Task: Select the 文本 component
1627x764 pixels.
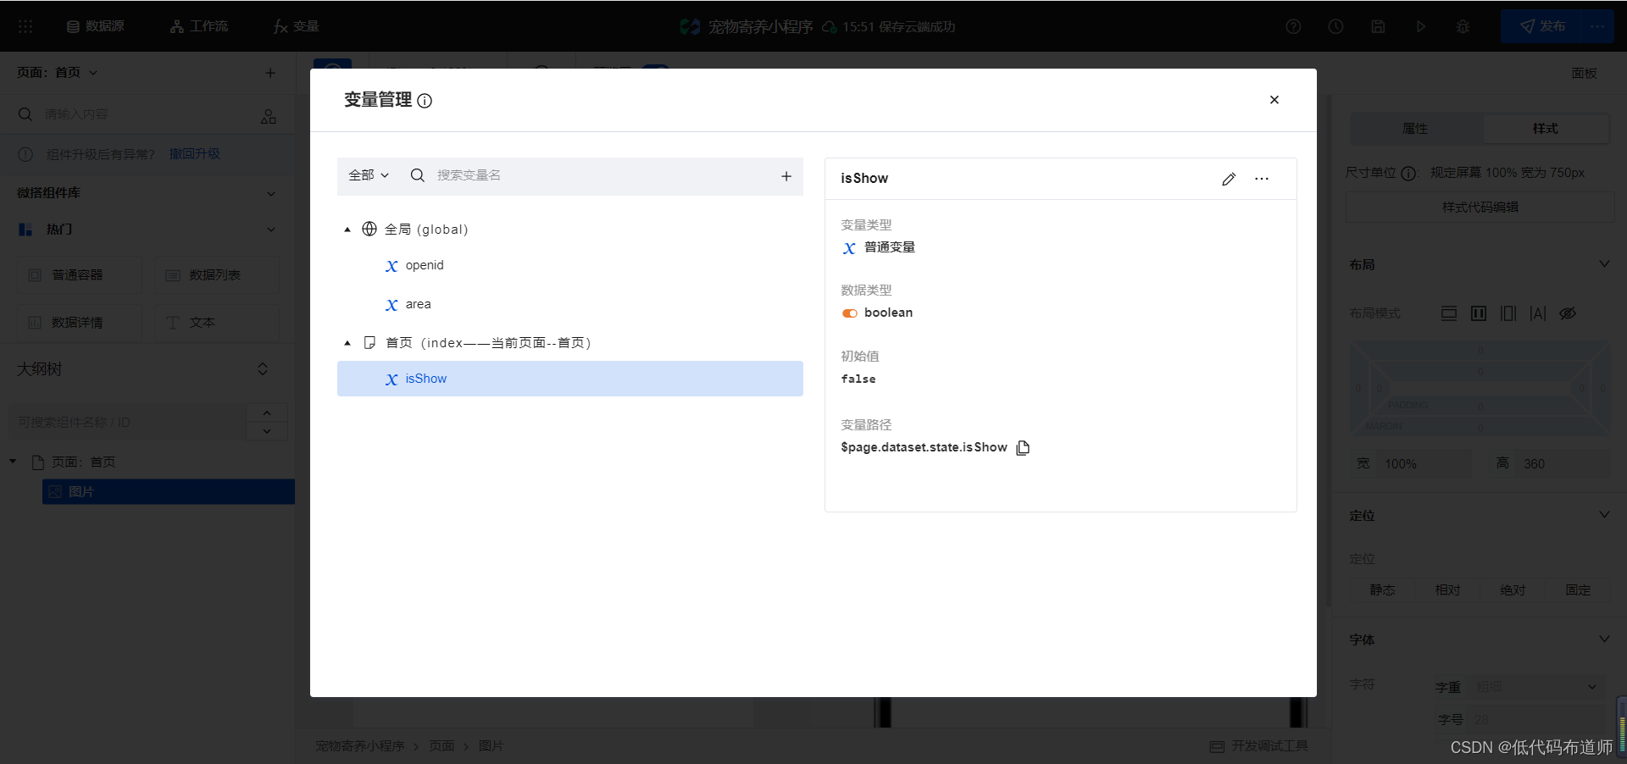Action: [x=217, y=323]
